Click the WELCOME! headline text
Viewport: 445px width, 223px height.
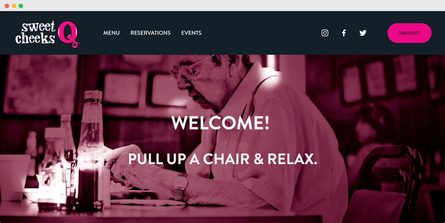(221, 123)
